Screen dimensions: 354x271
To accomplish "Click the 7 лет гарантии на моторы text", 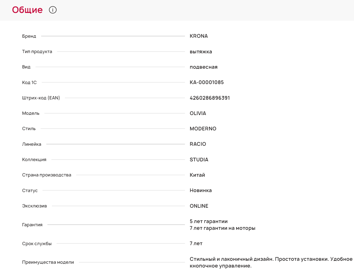I will click(222, 228).
